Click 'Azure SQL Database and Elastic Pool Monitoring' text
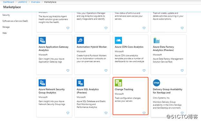The width and height of the screenshot is (201, 122). [91, 104]
